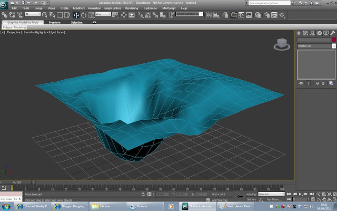Open the Create Selection Set dropdown

tap(190, 14)
